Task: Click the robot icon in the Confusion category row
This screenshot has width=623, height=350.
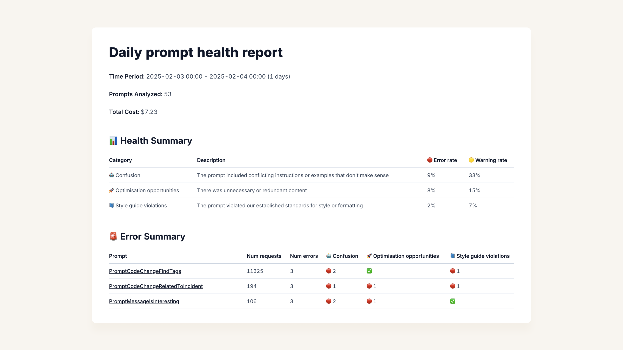Action: [111, 175]
